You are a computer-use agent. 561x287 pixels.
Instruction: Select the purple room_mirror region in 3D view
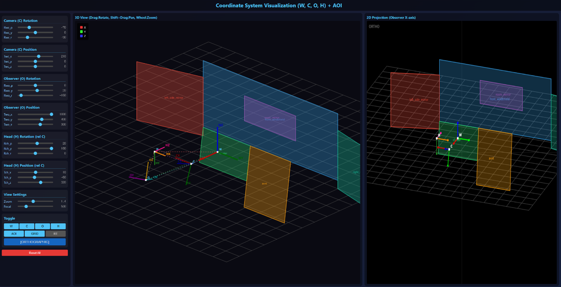tap(270, 118)
